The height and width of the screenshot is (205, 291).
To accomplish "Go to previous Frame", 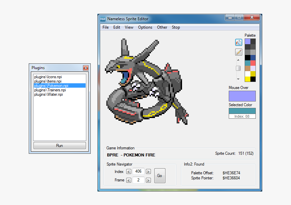I will 129,180.
